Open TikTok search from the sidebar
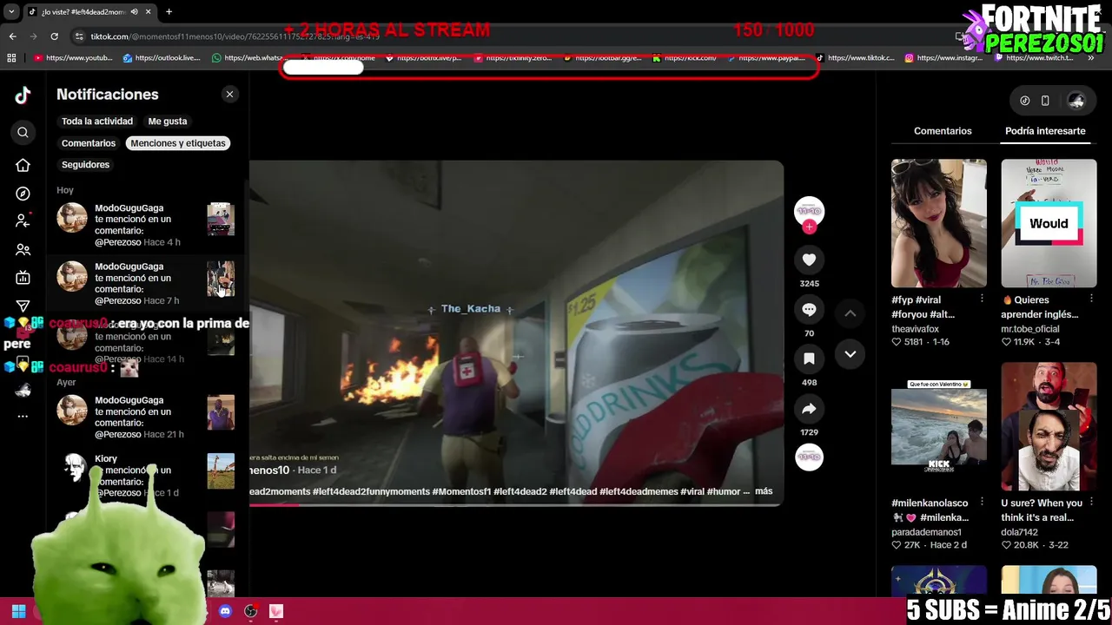Viewport: 1112px width, 625px height. (x=23, y=132)
